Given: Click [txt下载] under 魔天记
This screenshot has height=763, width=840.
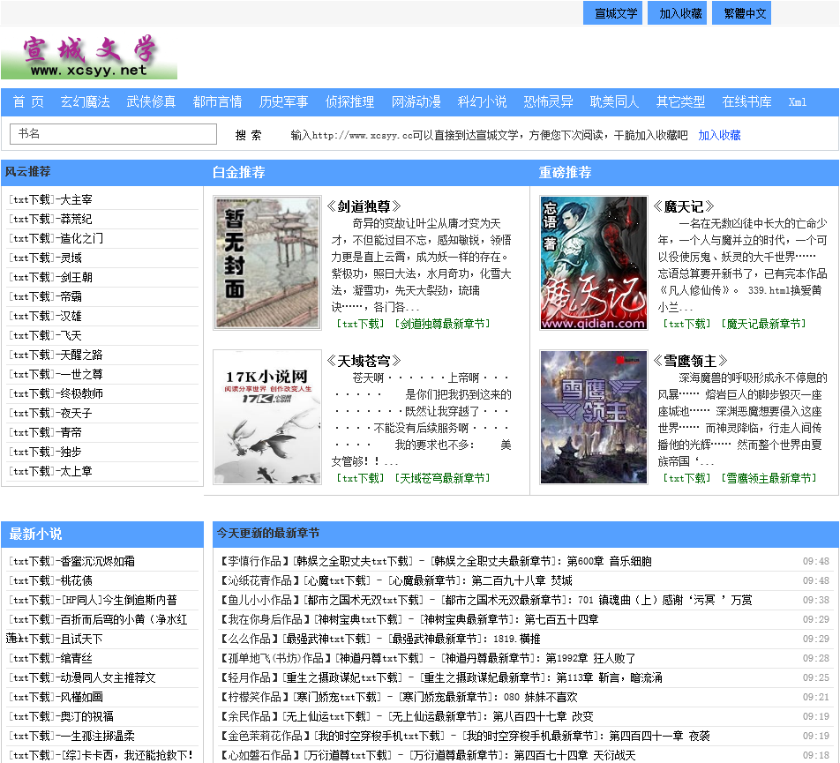Looking at the screenshot, I should coord(686,324).
